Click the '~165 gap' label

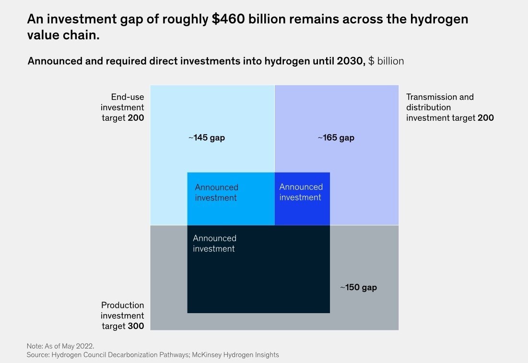[336, 138]
